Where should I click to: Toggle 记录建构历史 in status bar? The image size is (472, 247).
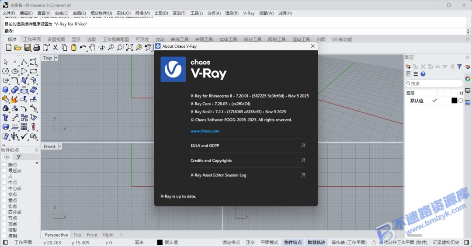pyautogui.click(x=446, y=243)
